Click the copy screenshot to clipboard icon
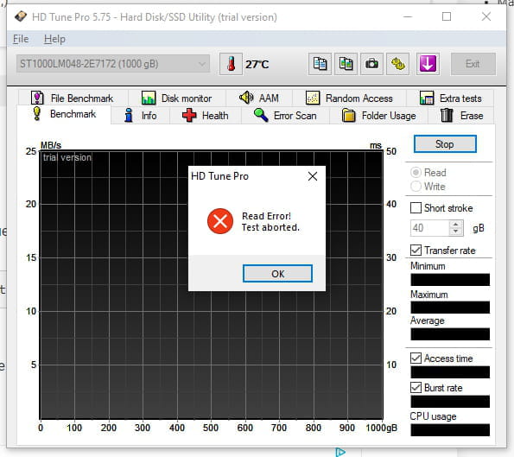Screen dimensions: 514x457 346,64
